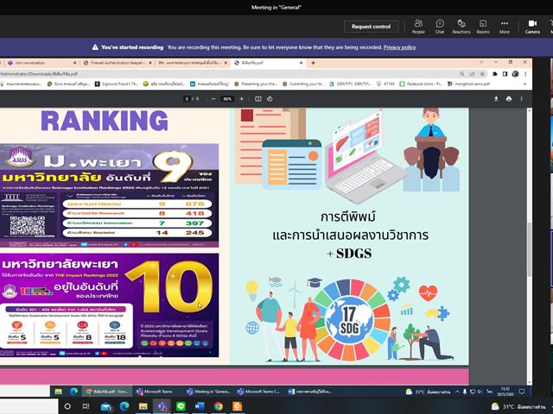Open the Presenting your the... bookmark
This screenshot has height=414, width=553.
(x=256, y=84)
